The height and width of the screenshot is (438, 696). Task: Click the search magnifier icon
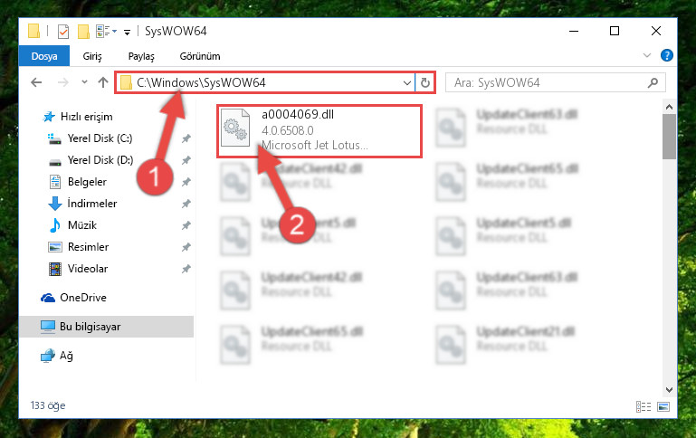[x=653, y=83]
